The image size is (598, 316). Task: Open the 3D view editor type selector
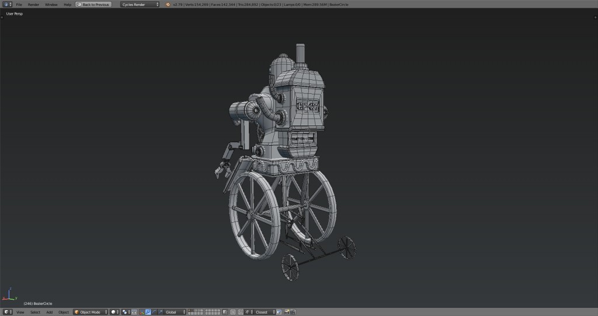click(7, 312)
